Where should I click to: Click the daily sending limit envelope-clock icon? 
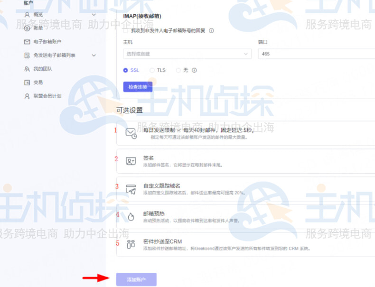coord(131,133)
